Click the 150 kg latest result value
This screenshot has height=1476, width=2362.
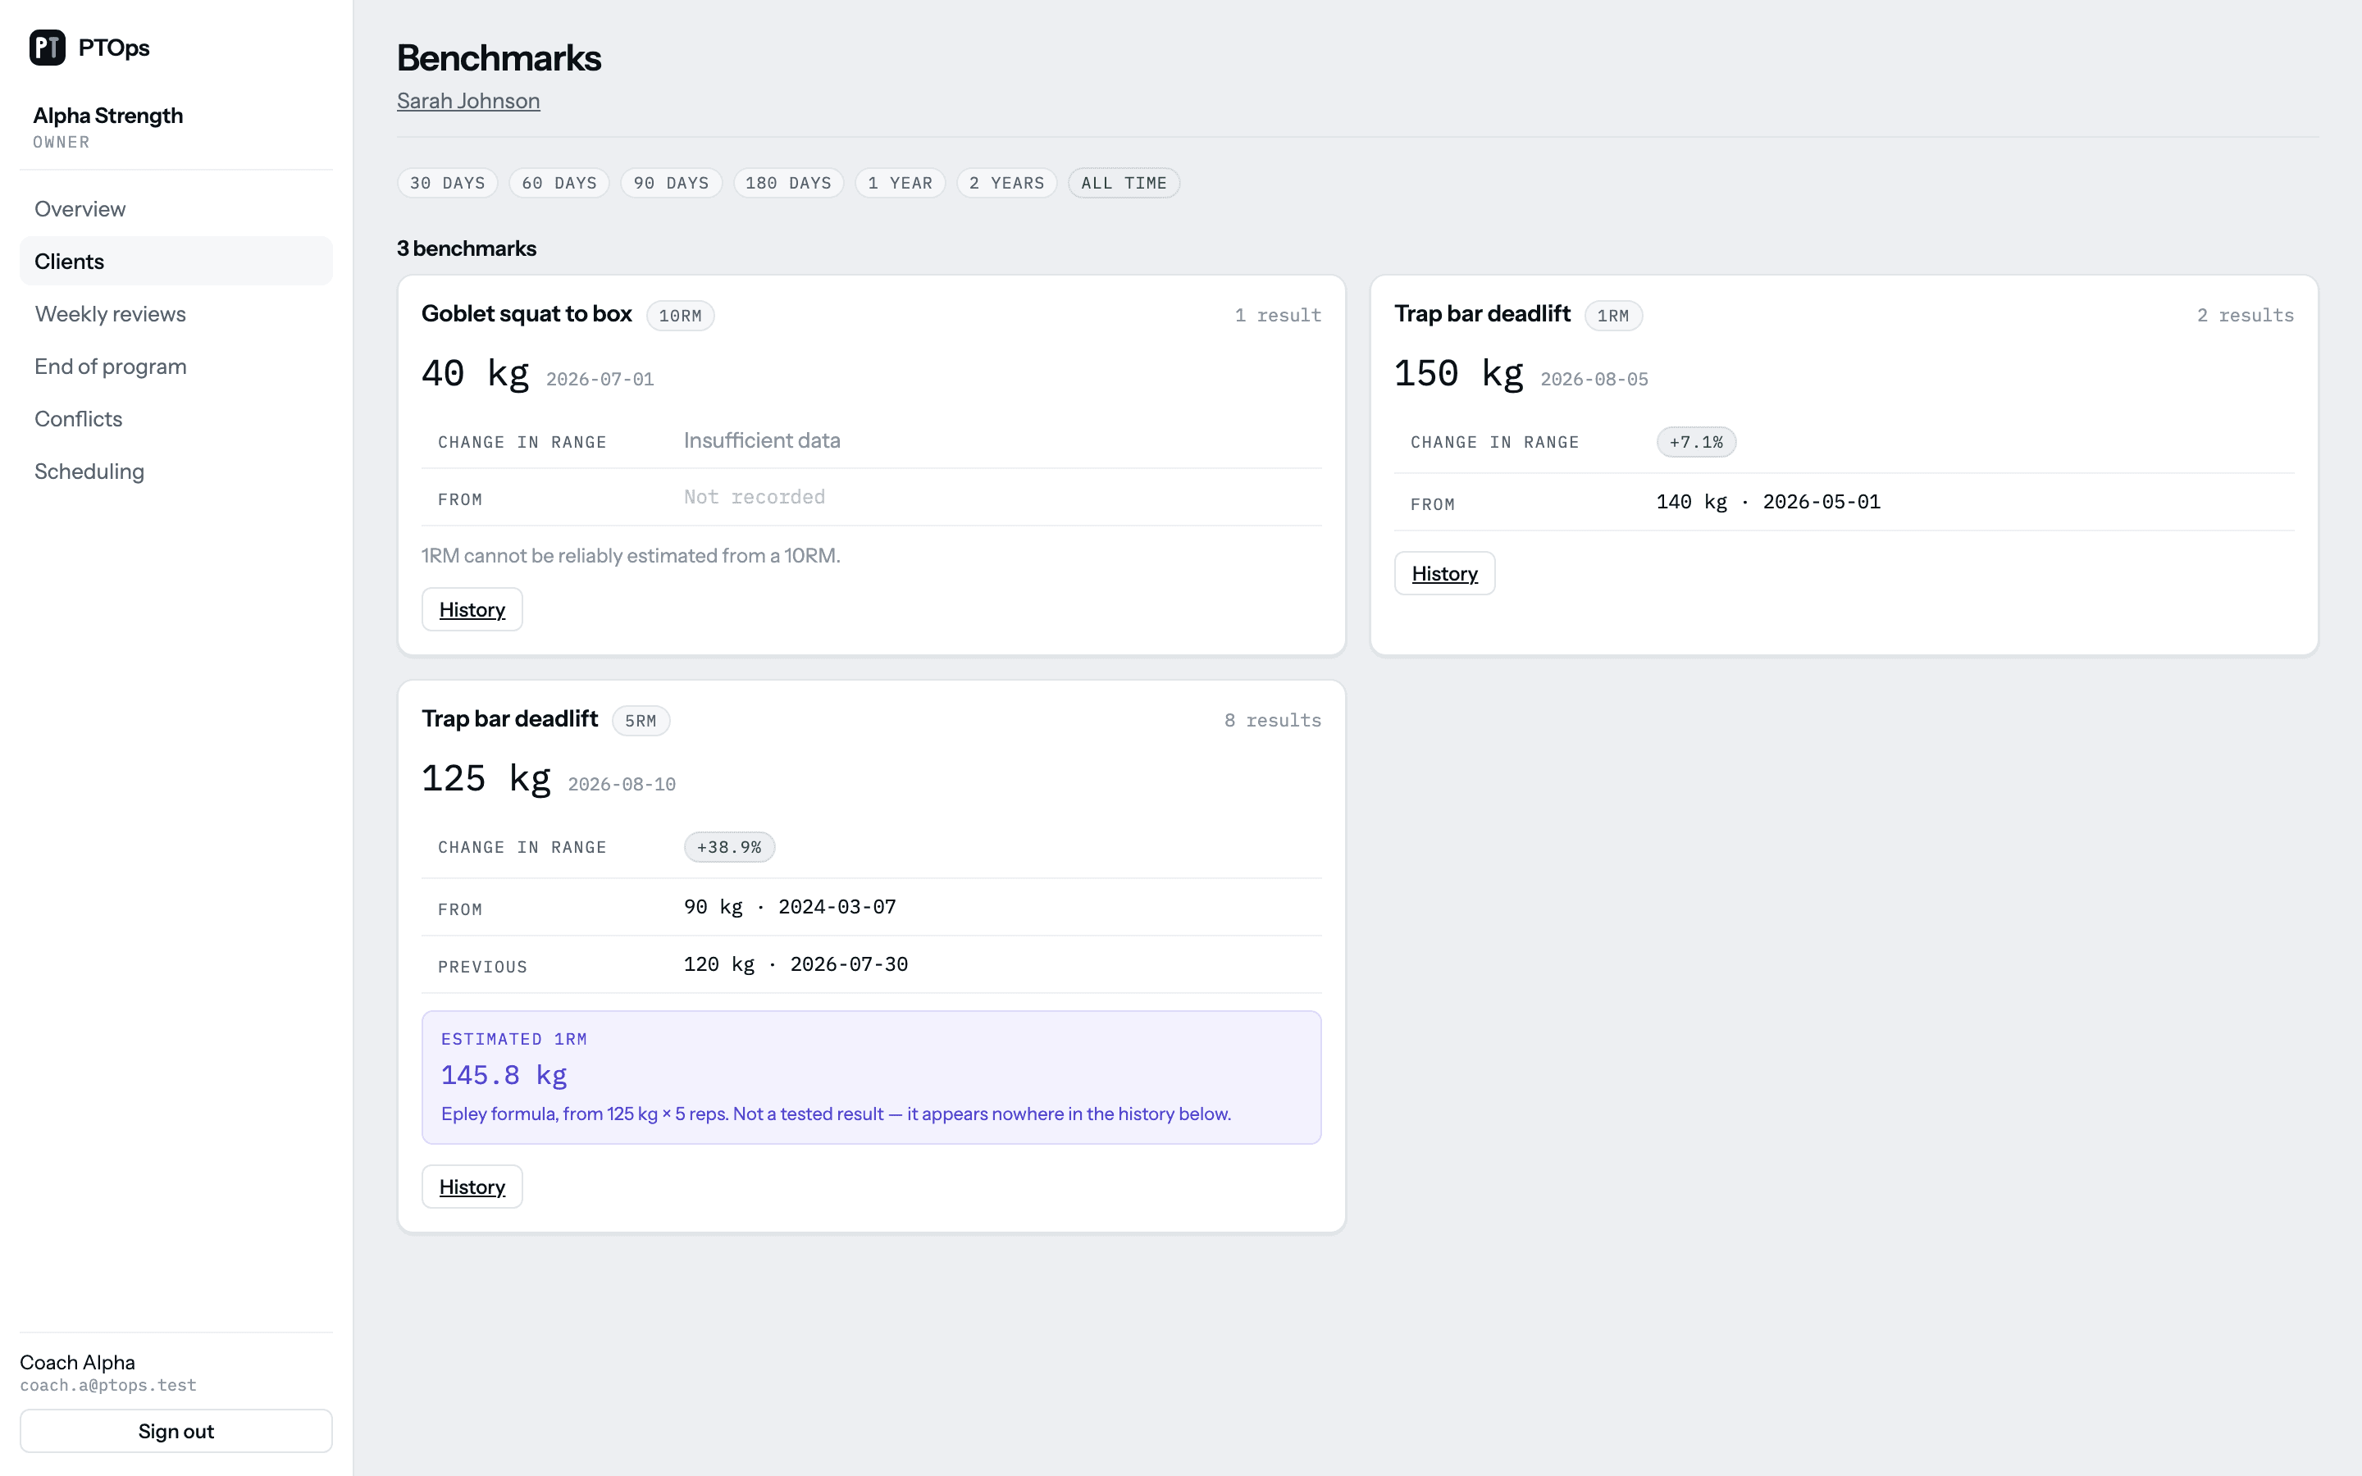click(x=1458, y=373)
